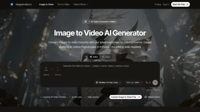Click the Optional label under Start

pos(46,75)
